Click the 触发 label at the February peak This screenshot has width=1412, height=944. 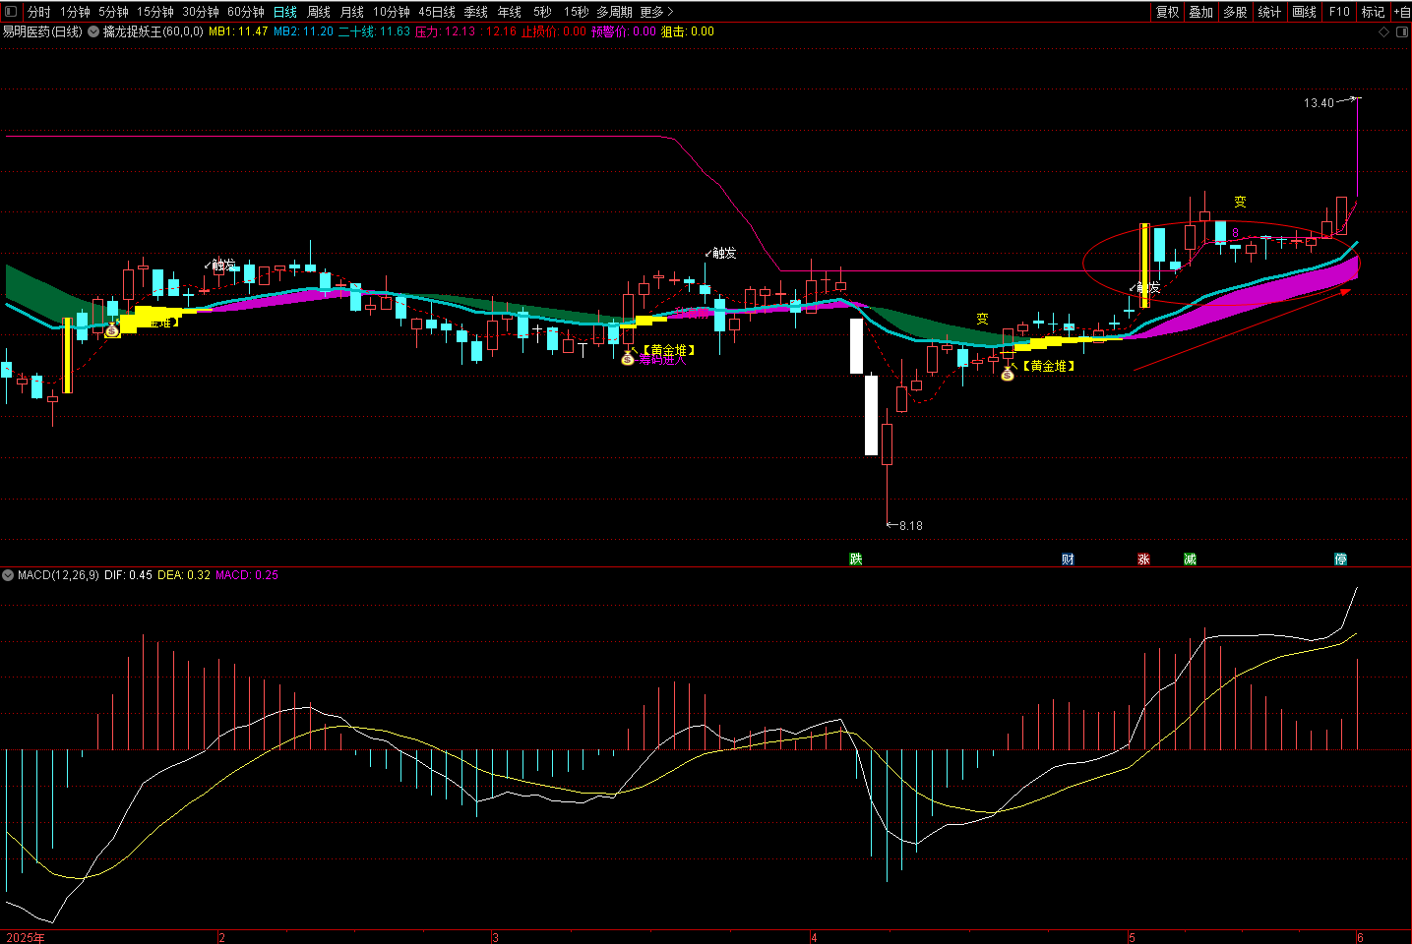tap(223, 265)
